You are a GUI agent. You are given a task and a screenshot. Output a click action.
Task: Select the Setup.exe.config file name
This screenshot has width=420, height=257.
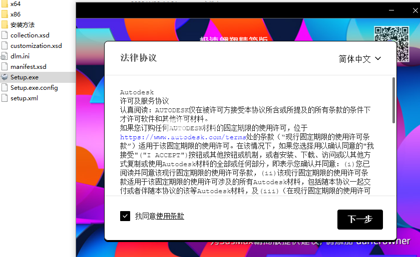34,88
